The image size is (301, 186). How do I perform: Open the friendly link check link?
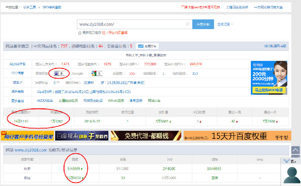[68, 101]
